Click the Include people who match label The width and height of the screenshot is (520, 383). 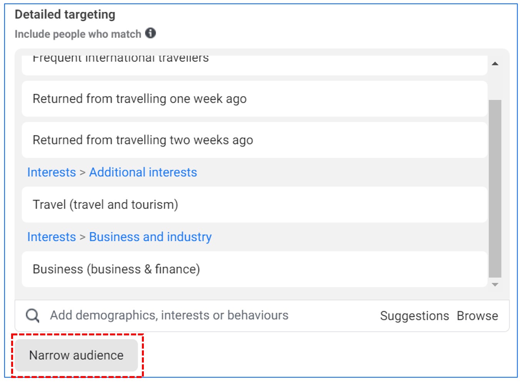78,34
